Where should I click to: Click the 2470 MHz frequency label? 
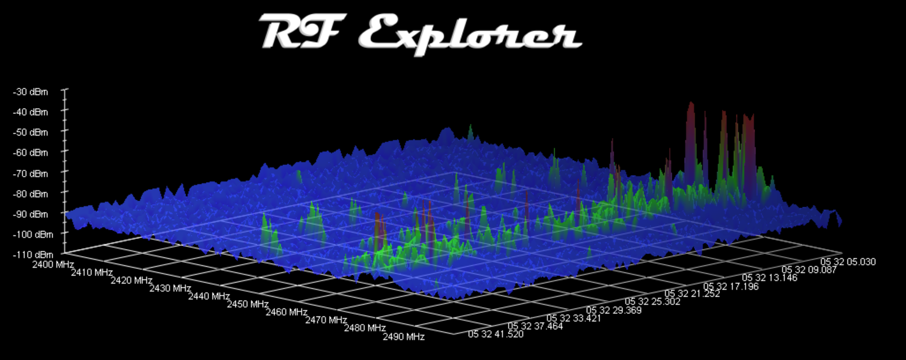326,321
